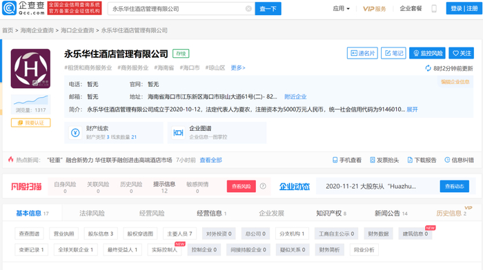Click 变更记录 1 sub-item
Viewport: 483px width, 270px height.
[x=32, y=250]
